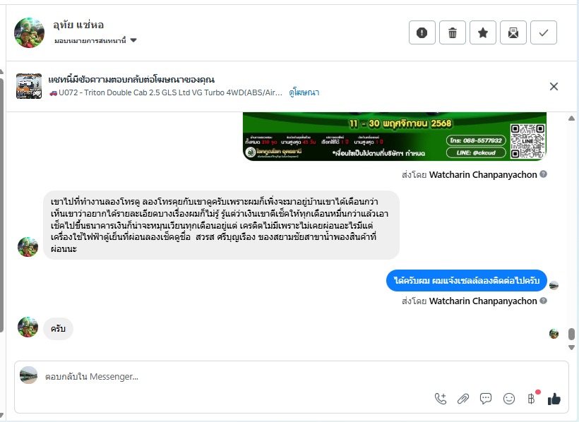Viewport: 579px width, 422px height.
Task: Start a call with phone icon
Action: pos(441,399)
